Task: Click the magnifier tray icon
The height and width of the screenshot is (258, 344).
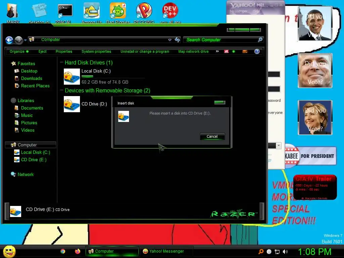Action: click(261, 252)
